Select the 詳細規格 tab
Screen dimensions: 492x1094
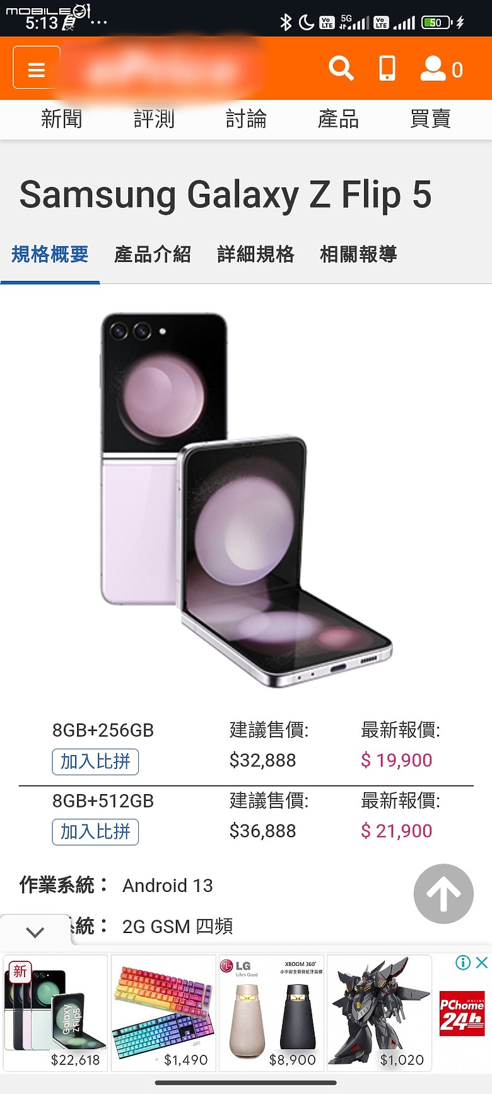click(255, 254)
